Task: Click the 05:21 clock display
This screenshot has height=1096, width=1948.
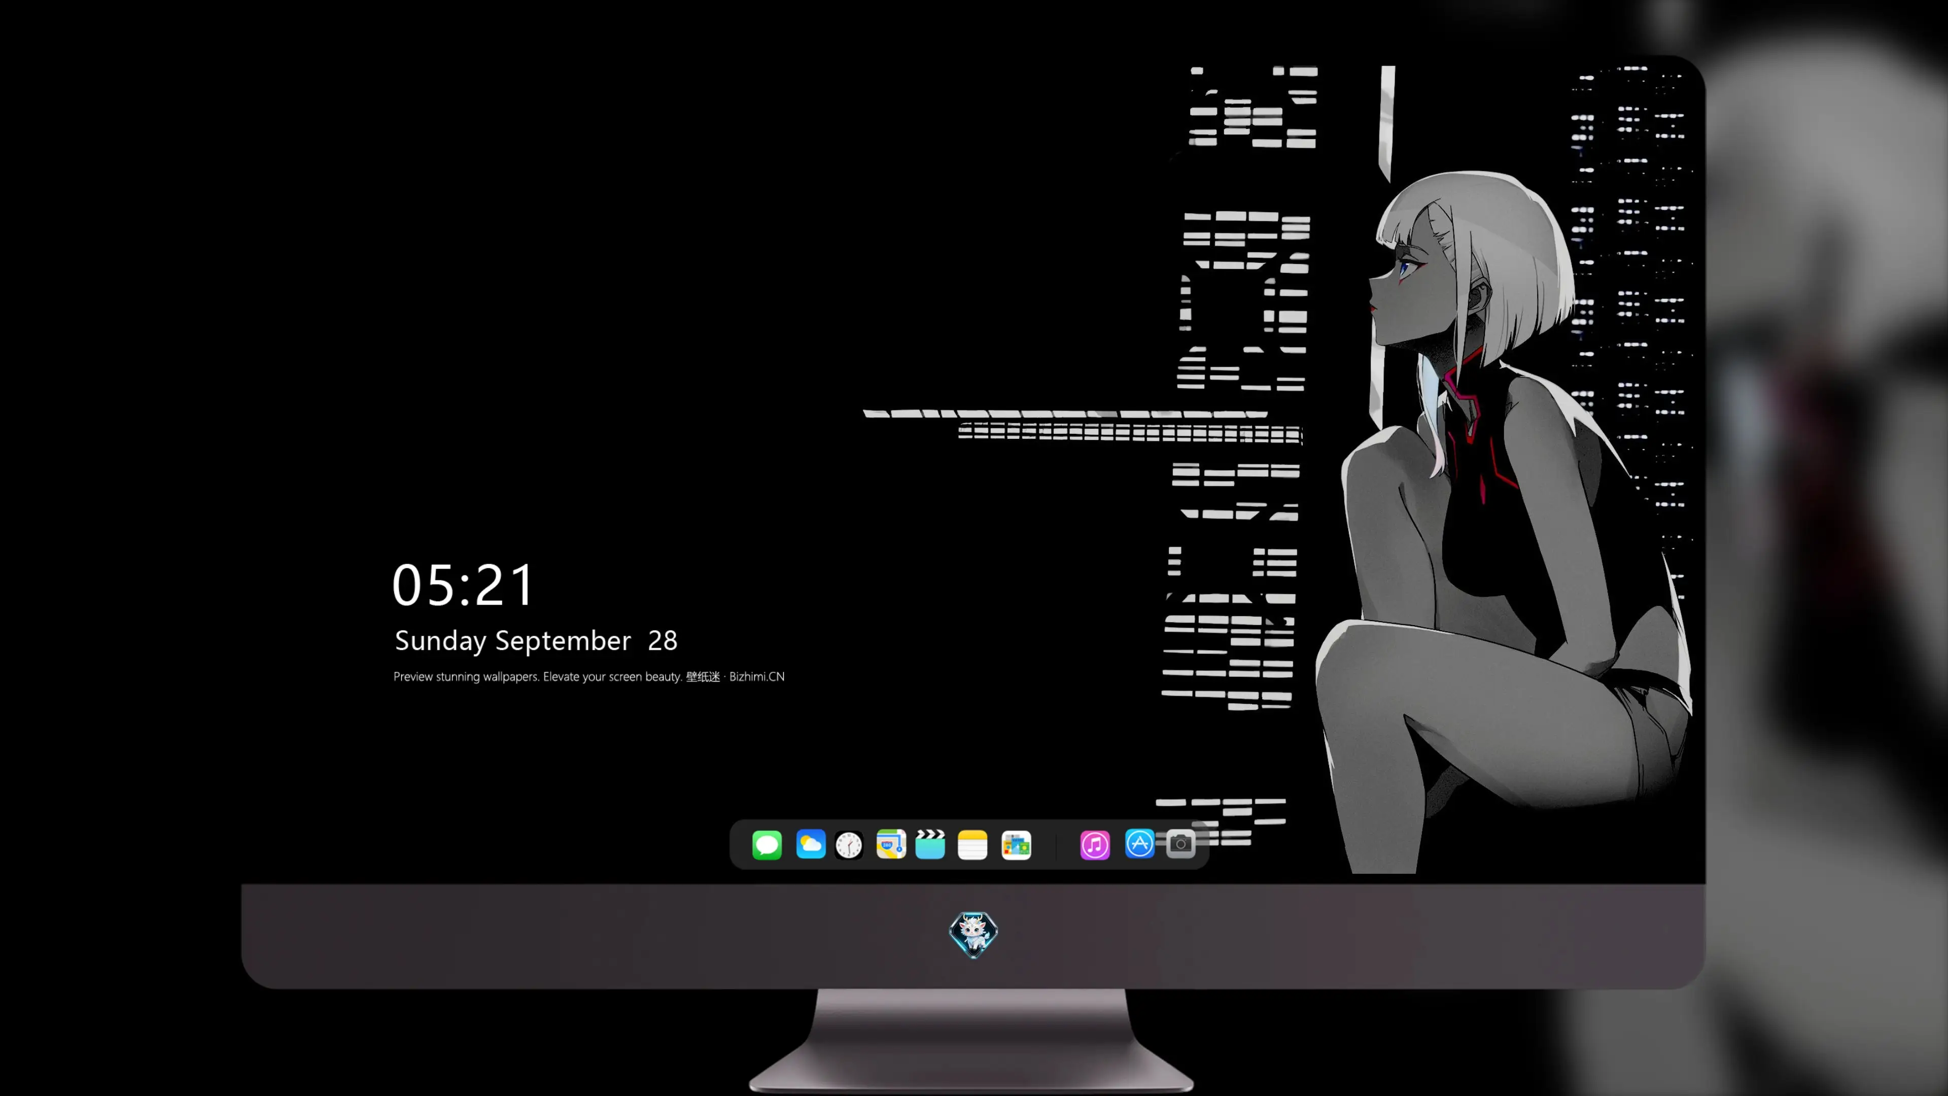Action: [x=463, y=586]
